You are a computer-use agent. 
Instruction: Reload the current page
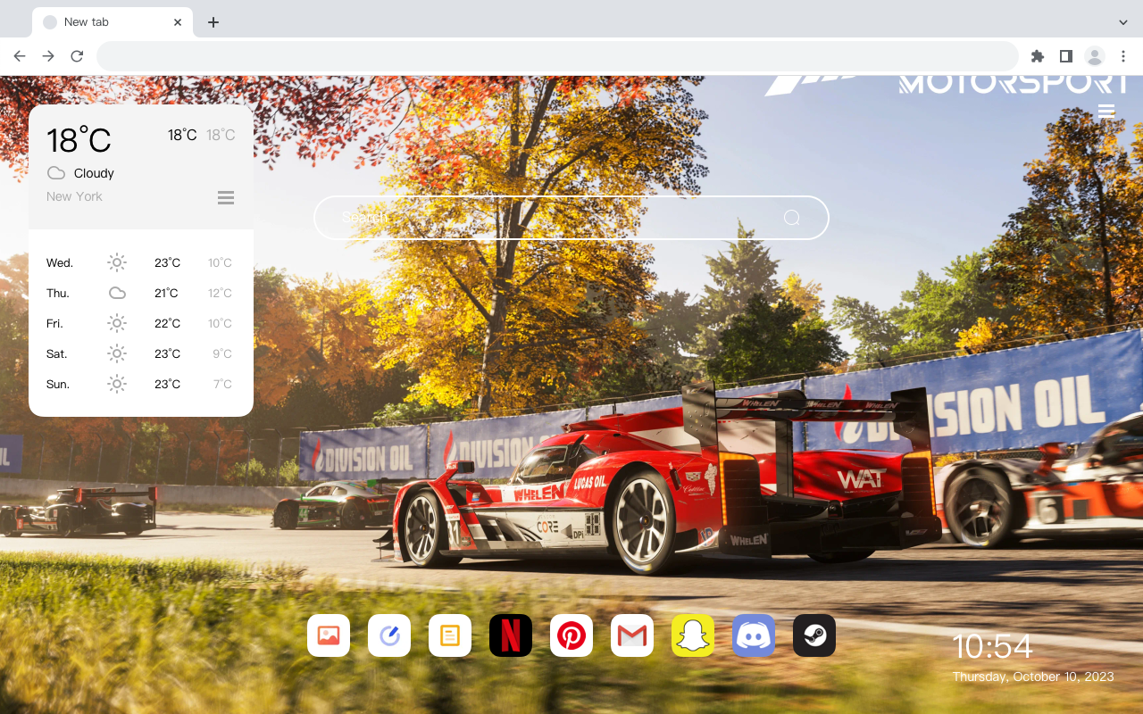click(x=77, y=56)
